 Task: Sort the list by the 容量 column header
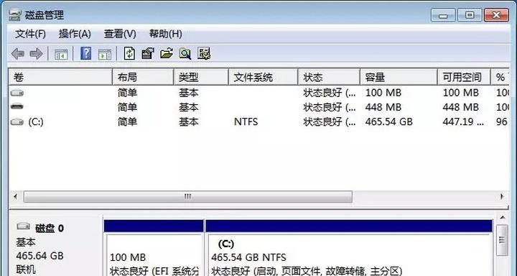(x=399, y=77)
